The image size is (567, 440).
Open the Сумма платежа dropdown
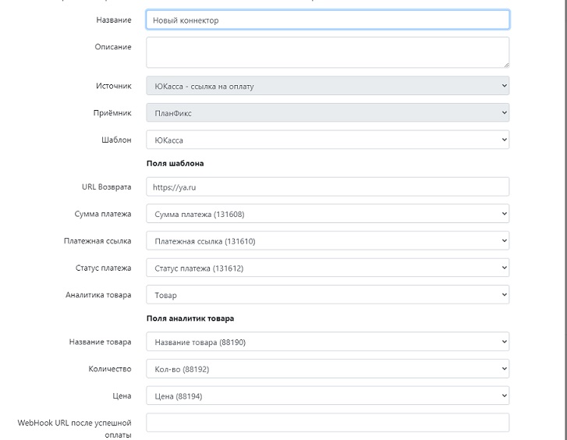point(328,214)
